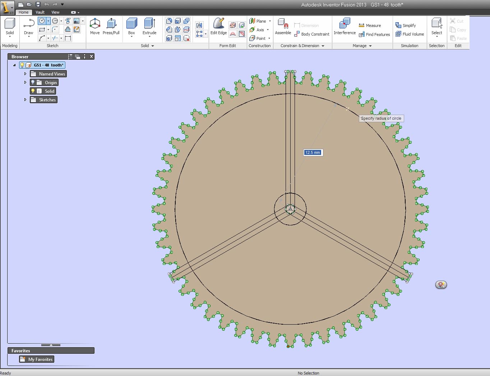Click the 12.5 mm radius input field
490x376 pixels.
click(313, 152)
